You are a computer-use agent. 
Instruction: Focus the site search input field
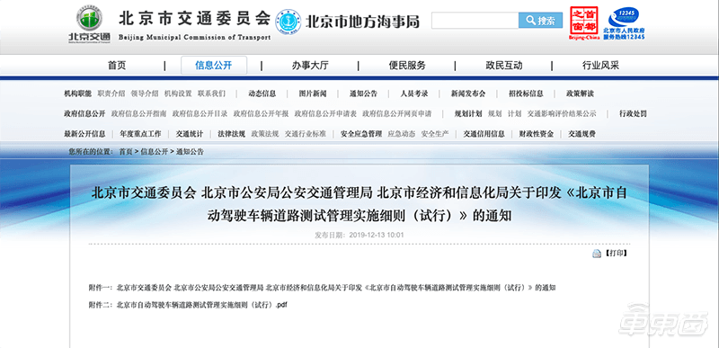tap(475, 21)
